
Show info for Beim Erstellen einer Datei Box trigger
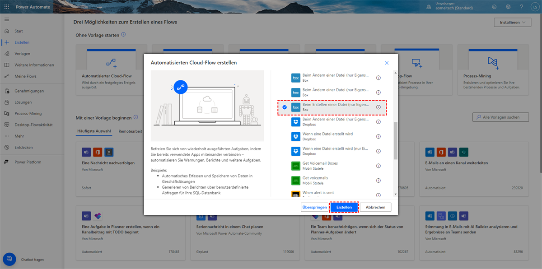coord(378,107)
